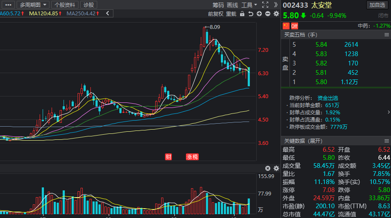Collapse the MA indicators with left chevron
The image size is (391, 218).
107,14
